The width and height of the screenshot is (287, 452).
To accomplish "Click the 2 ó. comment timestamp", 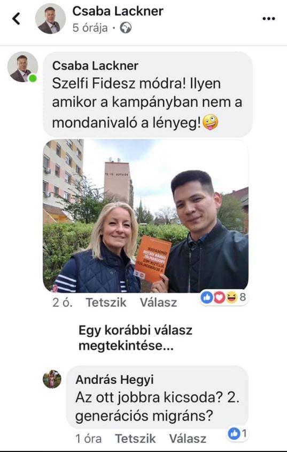I will click(x=62, y=303).
